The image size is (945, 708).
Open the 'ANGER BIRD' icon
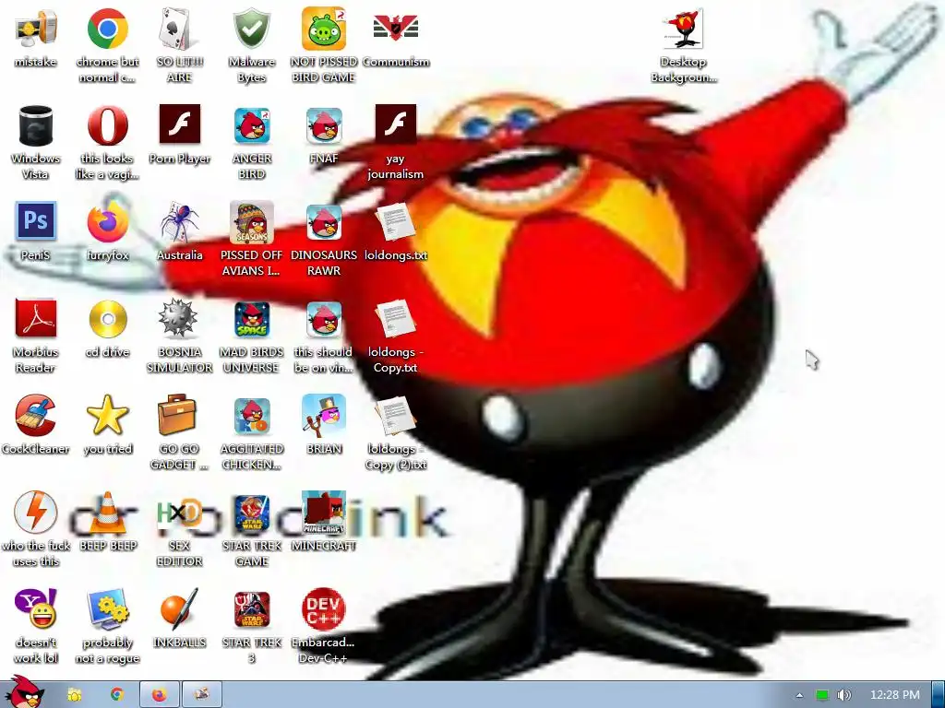tap(251, 125)
